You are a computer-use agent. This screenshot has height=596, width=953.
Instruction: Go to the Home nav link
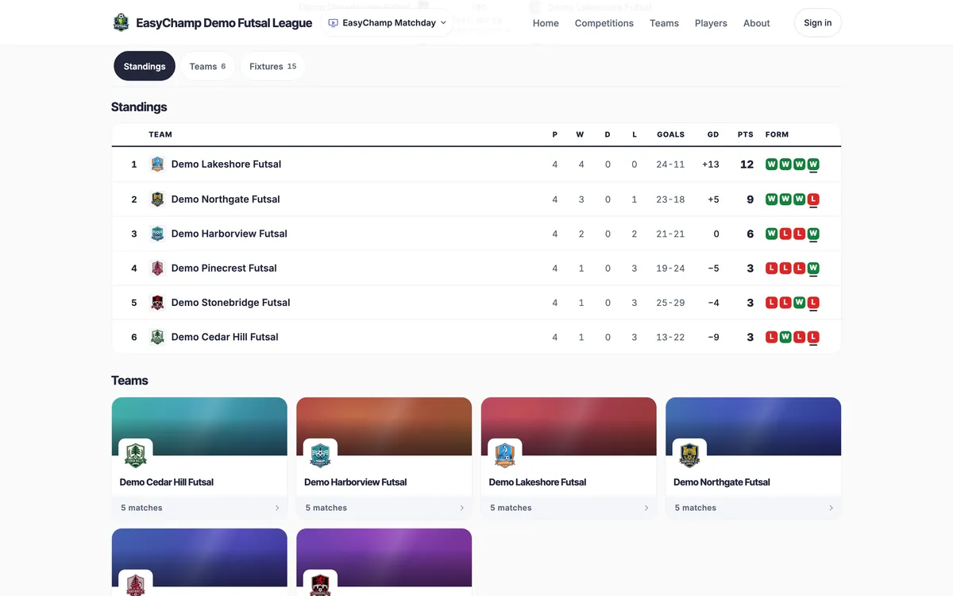[546, 23]
